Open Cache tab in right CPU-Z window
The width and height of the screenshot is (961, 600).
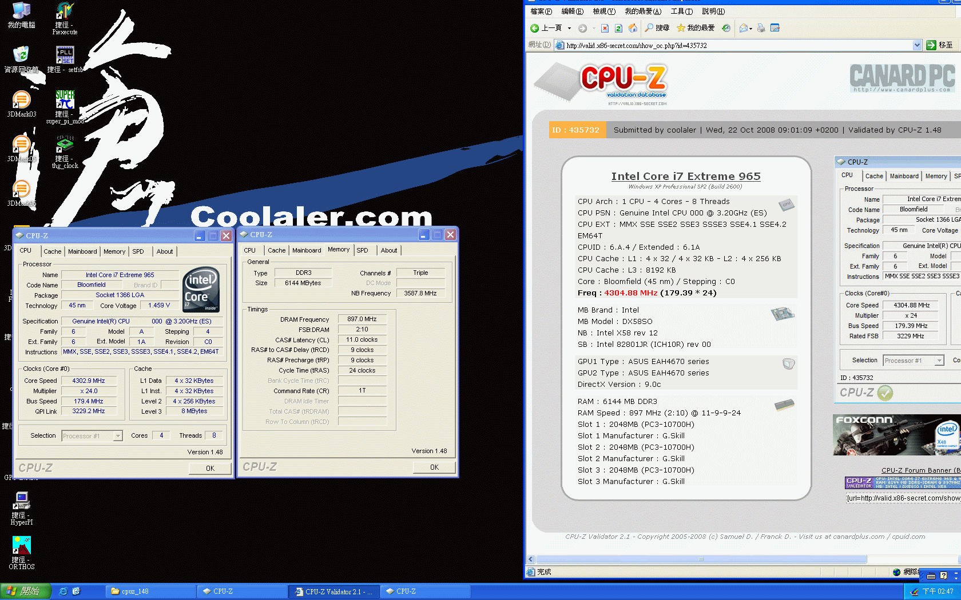click(x=276, y=250)
